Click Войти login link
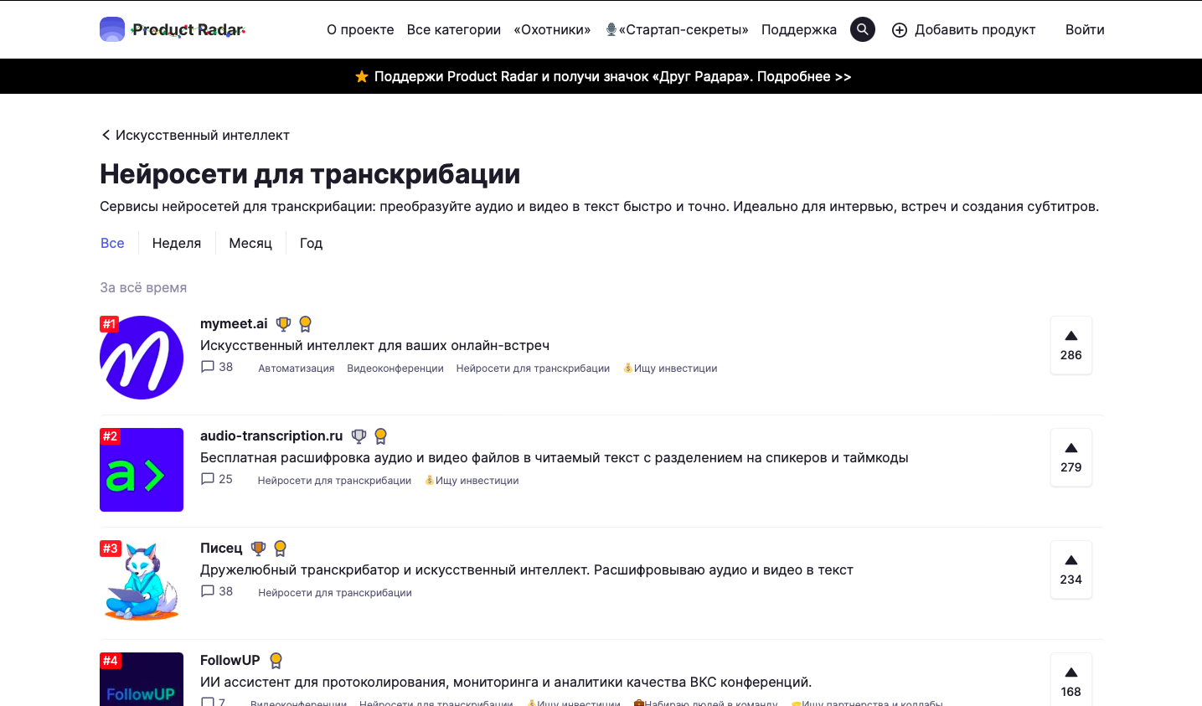Image resolution: width=1202 pixels, height=706 pixels. [x=1085, y=29]
